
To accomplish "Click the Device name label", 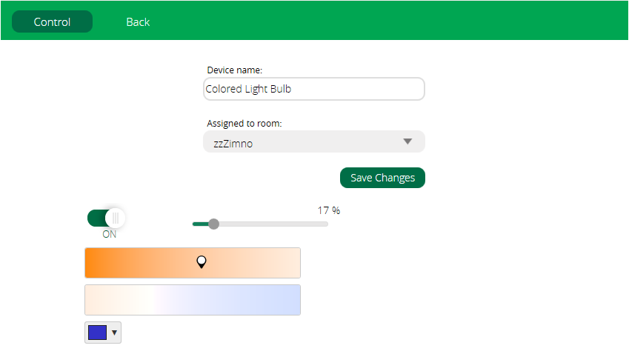I will click(x=234, y=70).
